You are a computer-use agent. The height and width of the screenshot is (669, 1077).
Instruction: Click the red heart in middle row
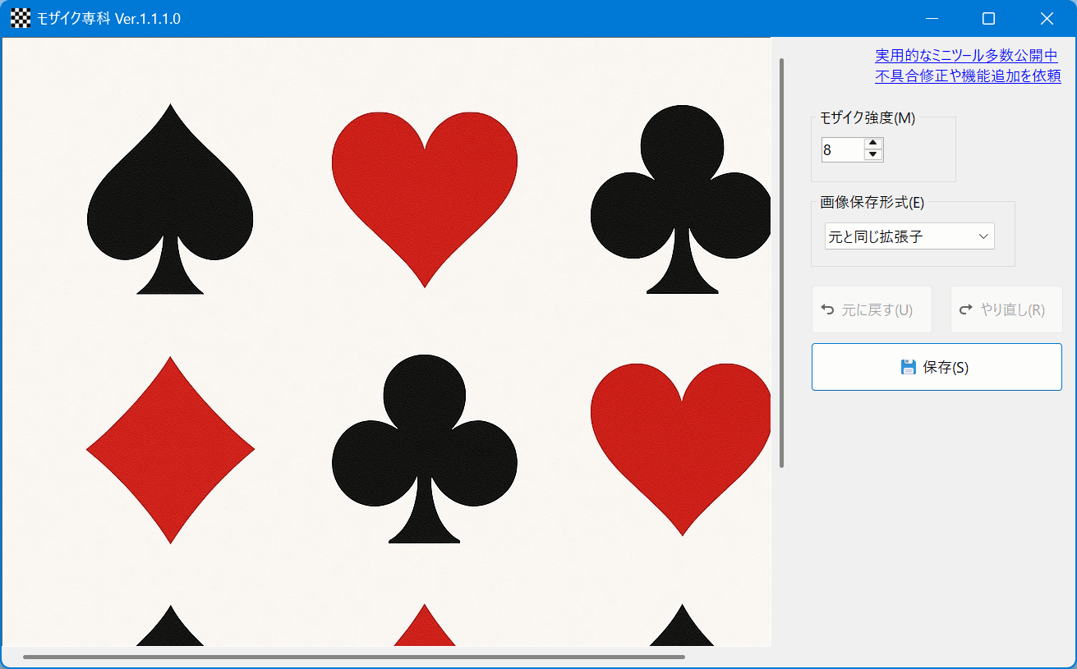point(681,450)
